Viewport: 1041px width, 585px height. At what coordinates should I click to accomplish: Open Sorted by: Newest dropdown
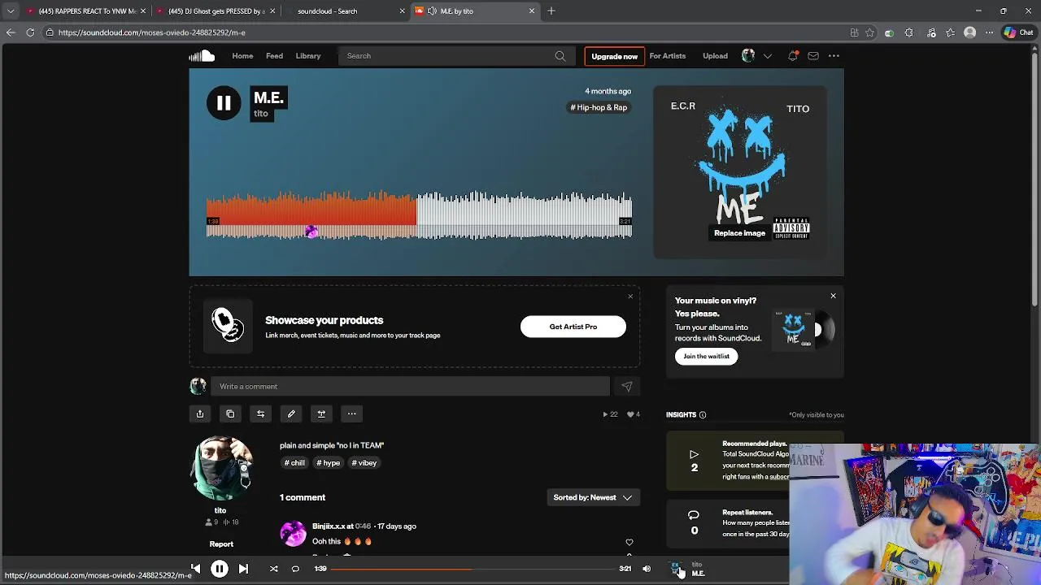point(593,497)
